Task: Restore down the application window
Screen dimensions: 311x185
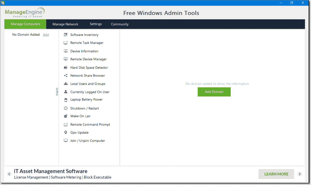Action: [x=292, y=3]
